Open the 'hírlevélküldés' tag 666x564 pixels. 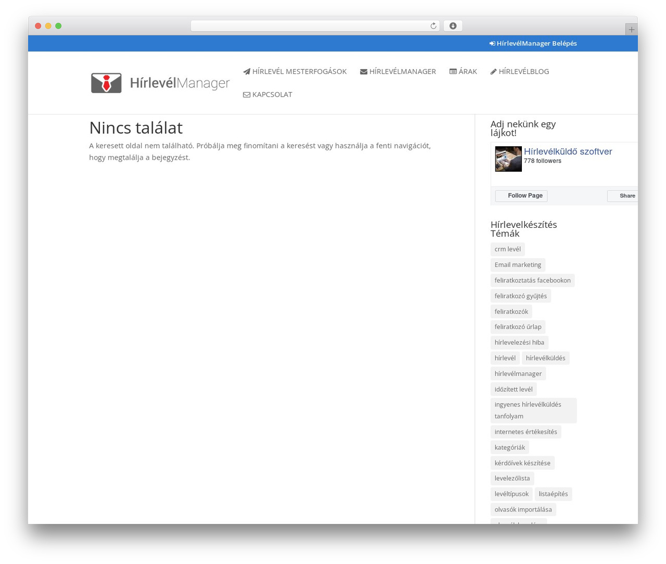(546, 358)
